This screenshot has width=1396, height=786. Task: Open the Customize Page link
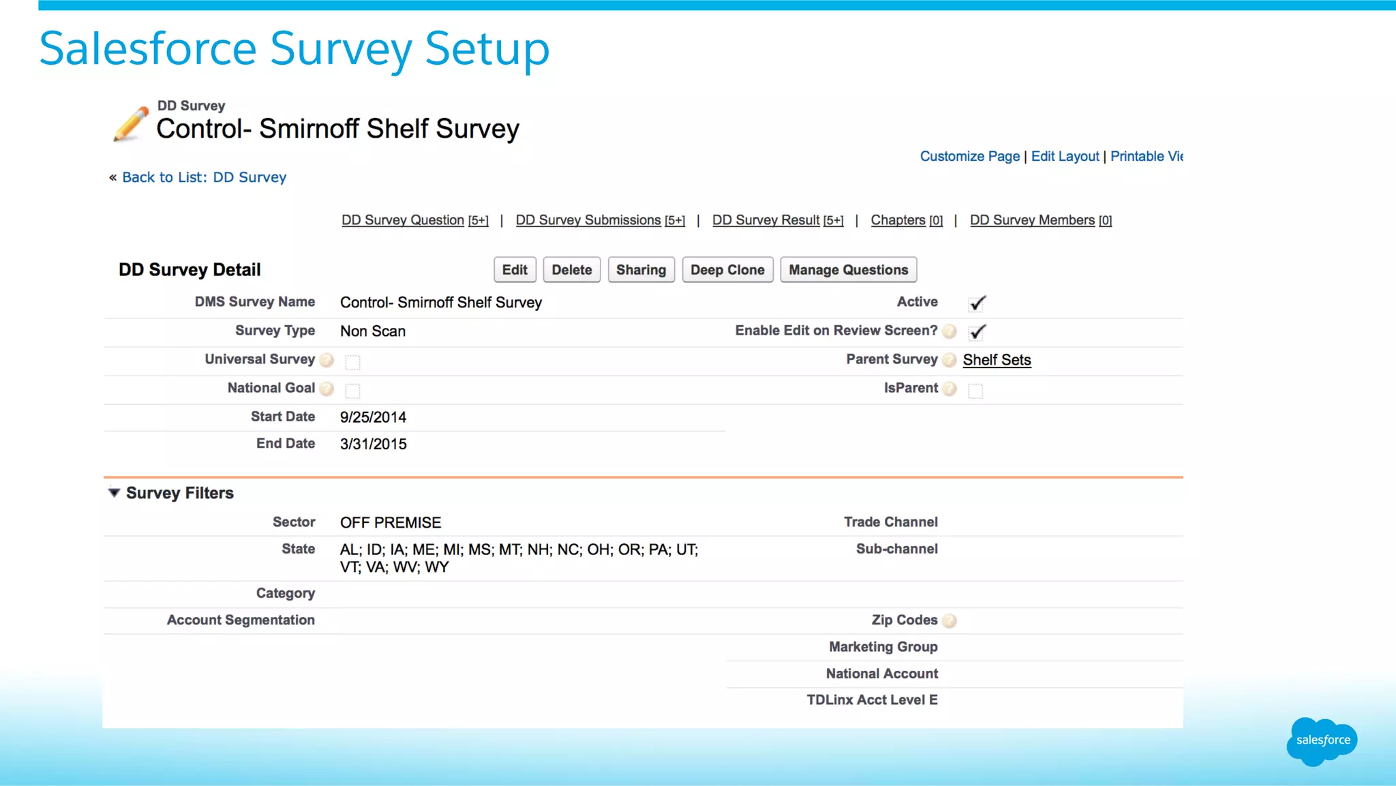pyautogui.click(x=970, y=156)
